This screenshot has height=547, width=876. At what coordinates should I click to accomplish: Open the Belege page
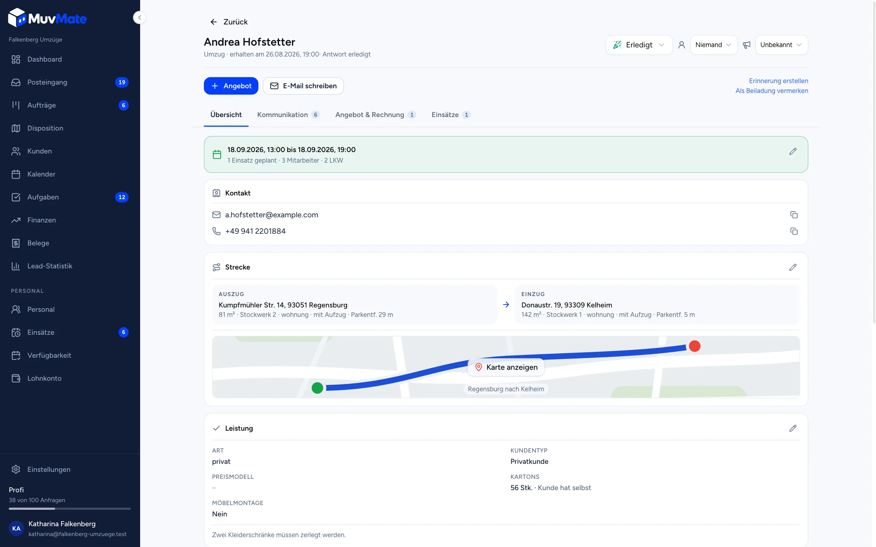point(70,243)
